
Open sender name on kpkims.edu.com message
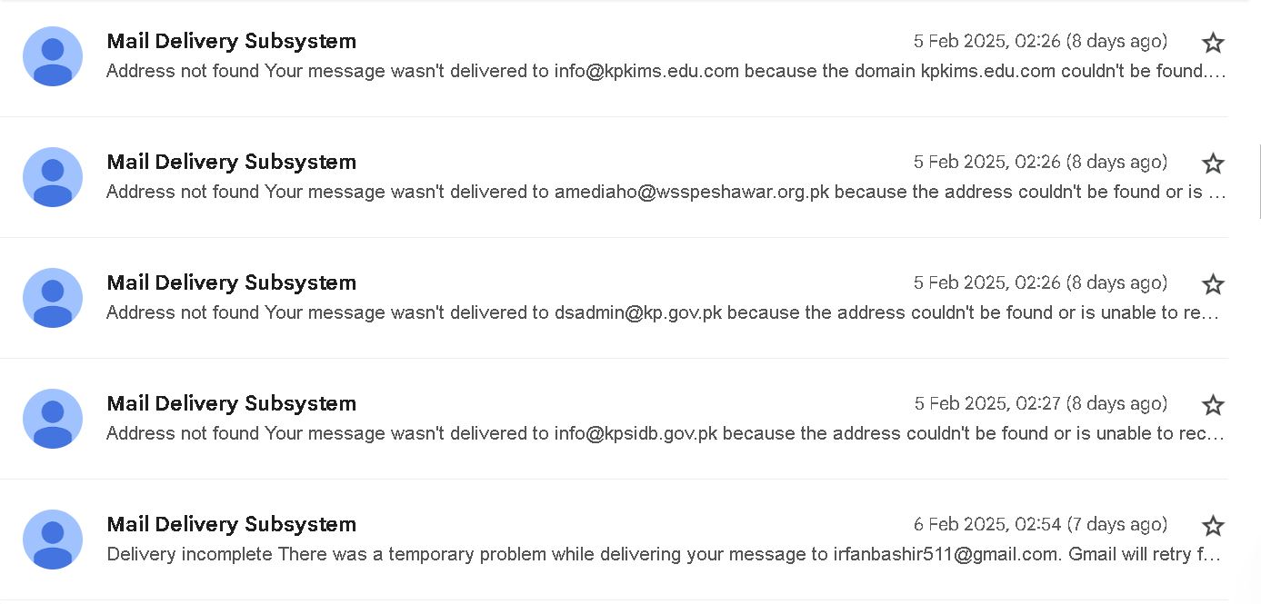pos(231,41)
